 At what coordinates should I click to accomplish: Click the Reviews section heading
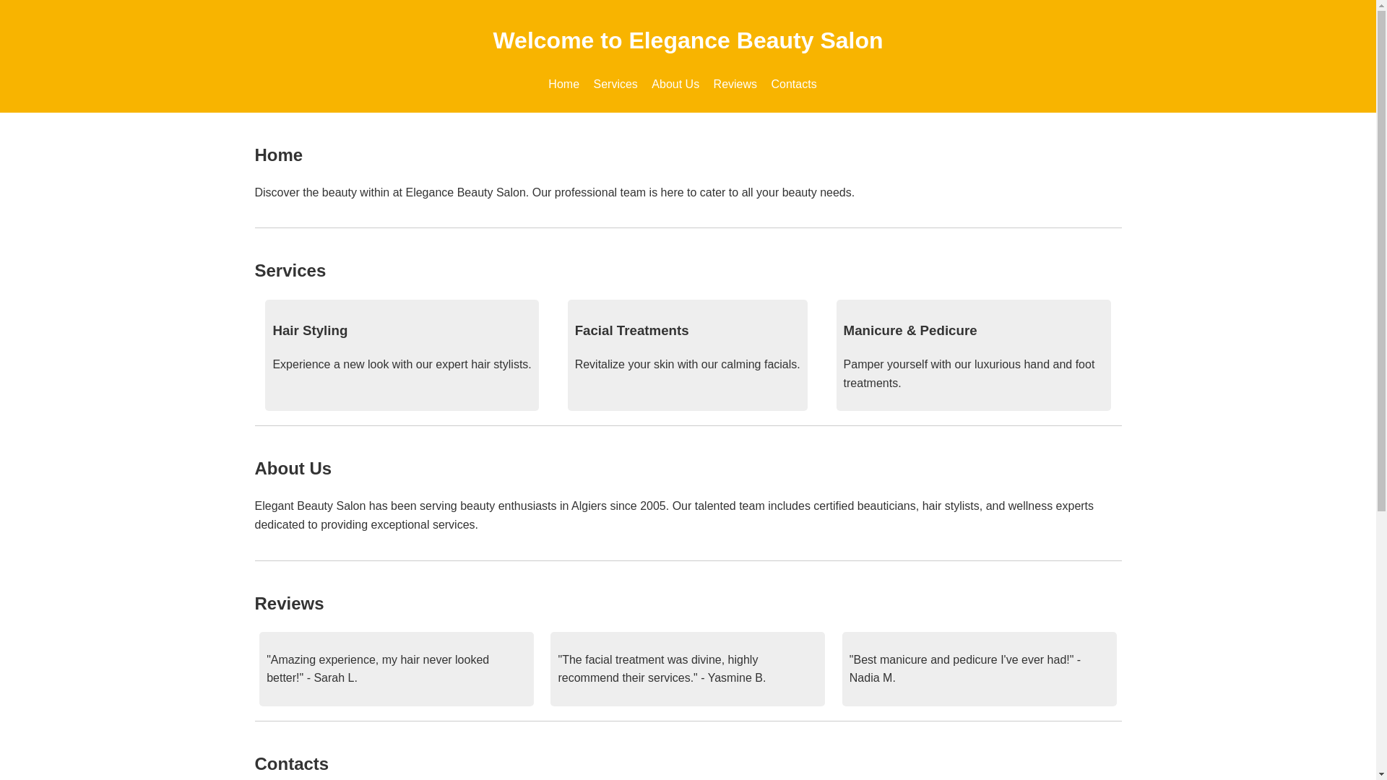point(289,604)
